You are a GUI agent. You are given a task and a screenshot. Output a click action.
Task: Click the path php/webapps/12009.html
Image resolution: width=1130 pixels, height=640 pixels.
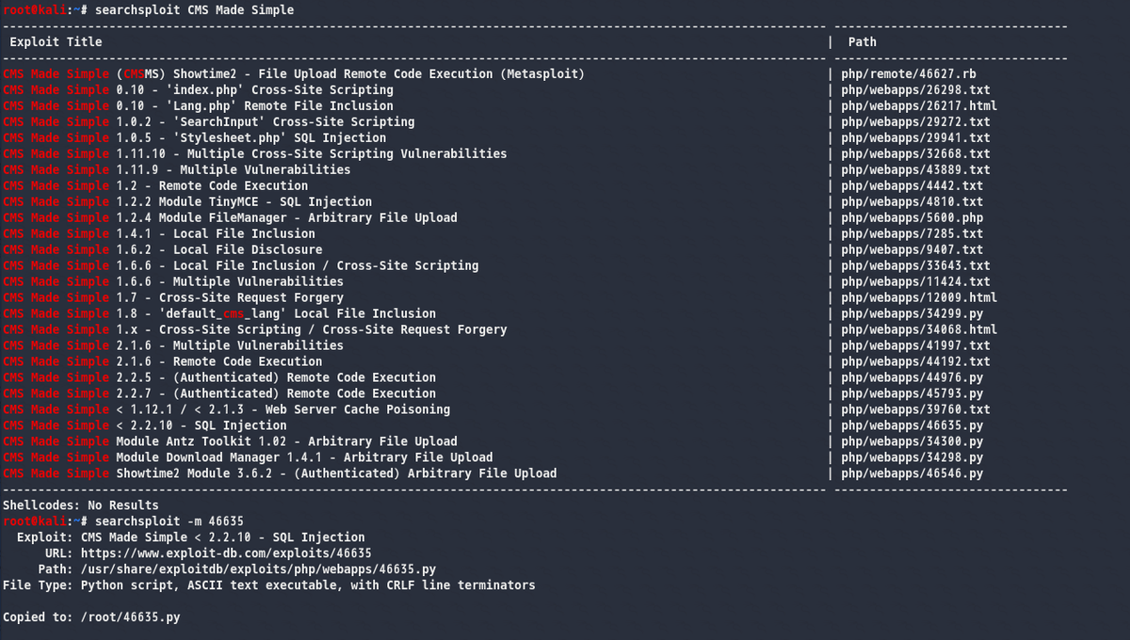(919, 297)
